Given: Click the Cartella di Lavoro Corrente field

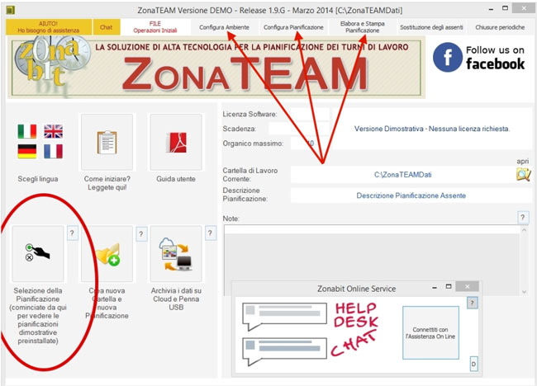Looking at the screenshot, I should click(403, 175).
